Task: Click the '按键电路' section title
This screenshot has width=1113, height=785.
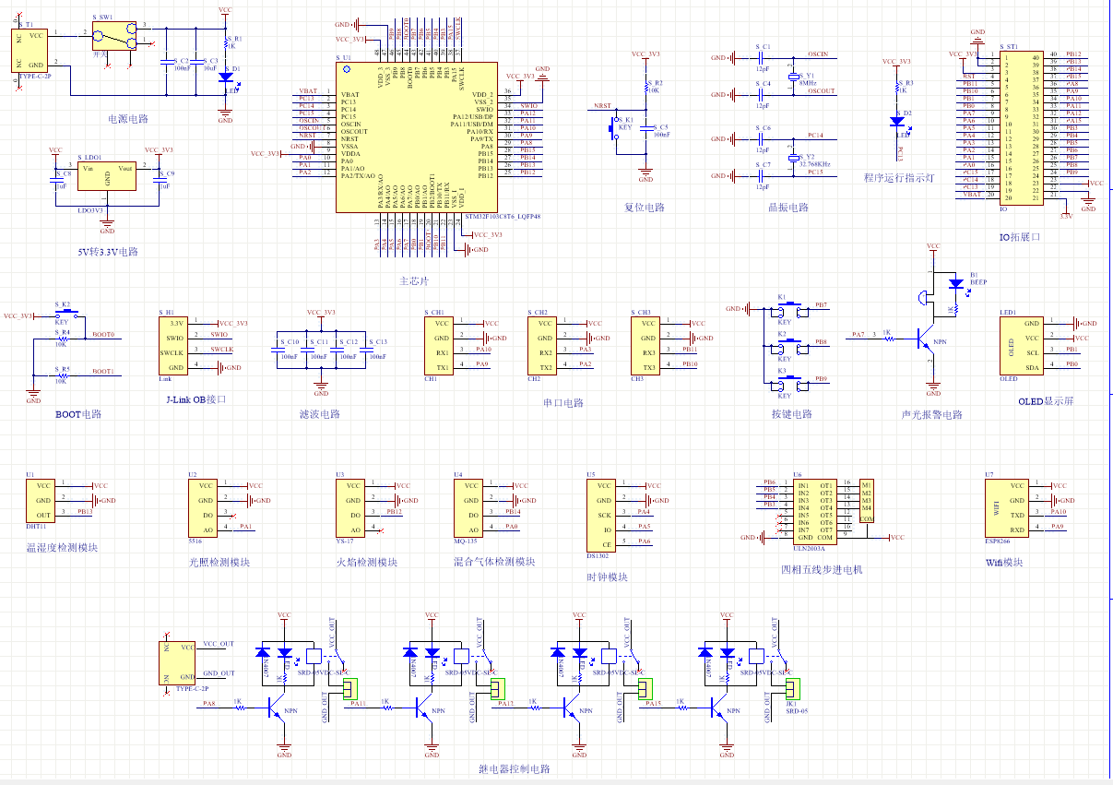Action: (791, 414)
